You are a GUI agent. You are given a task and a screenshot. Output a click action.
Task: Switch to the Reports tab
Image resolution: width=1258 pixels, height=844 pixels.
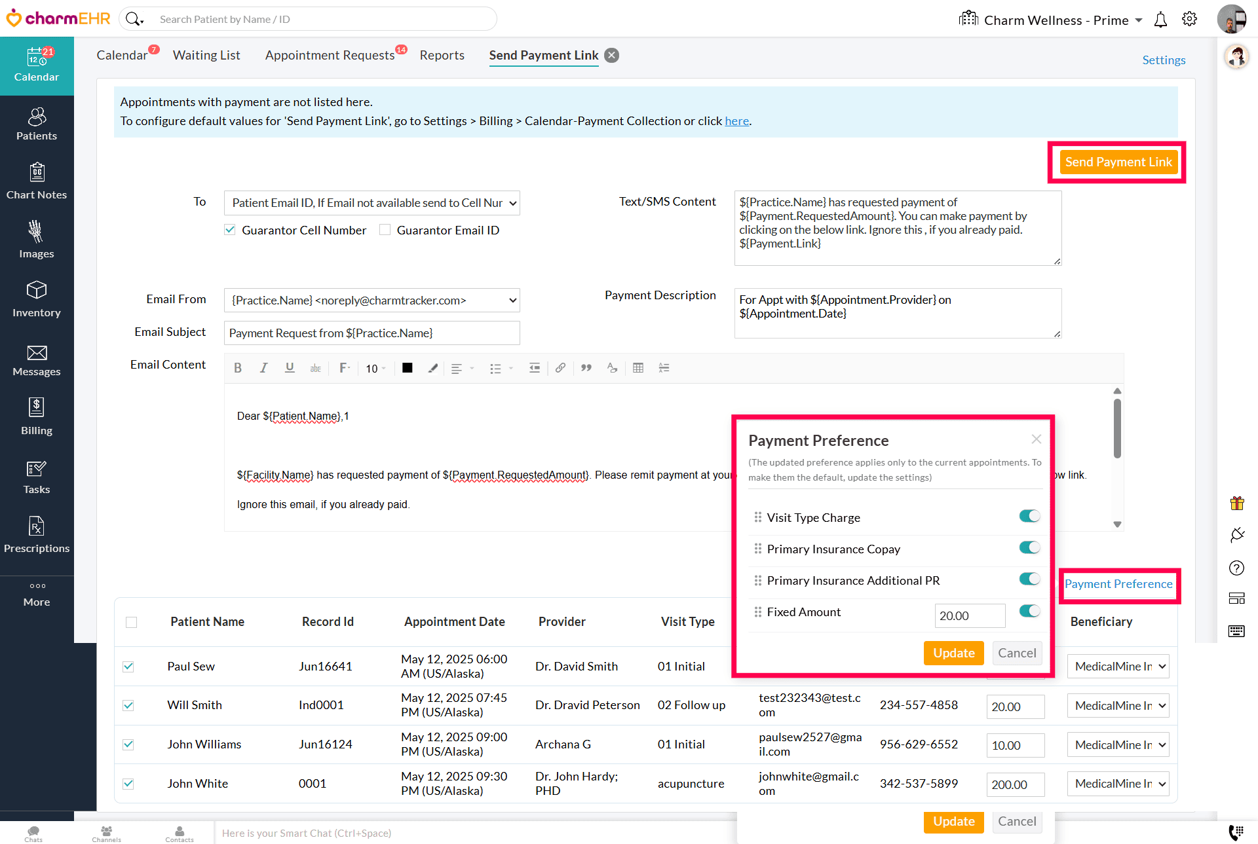(x=442, y=55)
